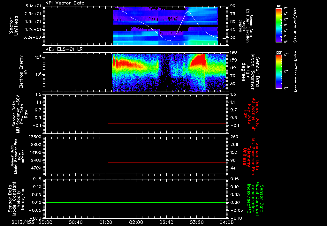Click the DEF energy flux color bar
Screen dimensions: 327x226
click(x=279, y=72)
